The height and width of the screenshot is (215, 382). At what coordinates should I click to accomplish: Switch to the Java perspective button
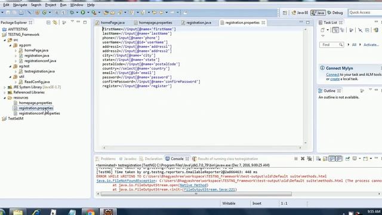tap(318, 13)
